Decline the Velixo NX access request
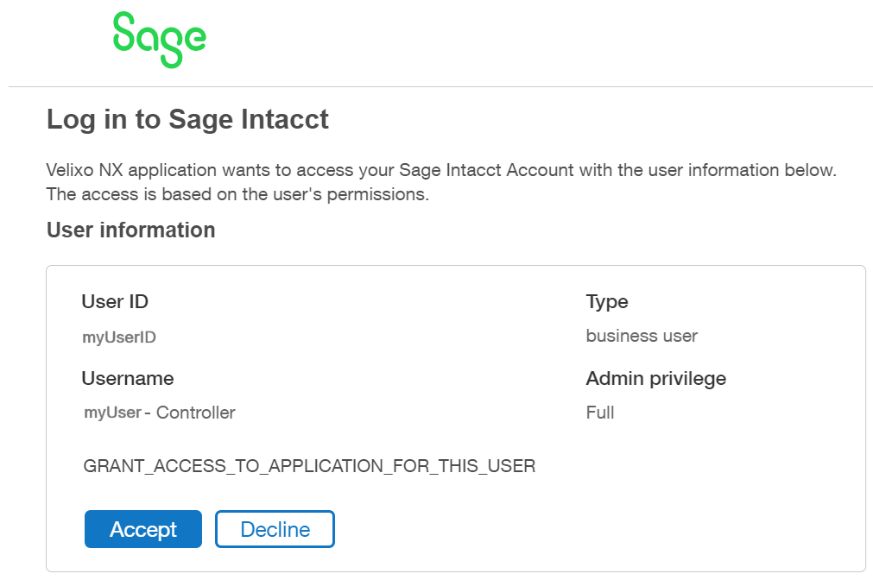 (x=275, y=529)
